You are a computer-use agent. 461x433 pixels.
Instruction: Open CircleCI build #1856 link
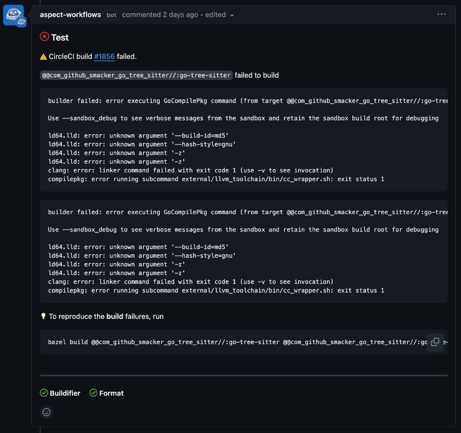(104, 56)
